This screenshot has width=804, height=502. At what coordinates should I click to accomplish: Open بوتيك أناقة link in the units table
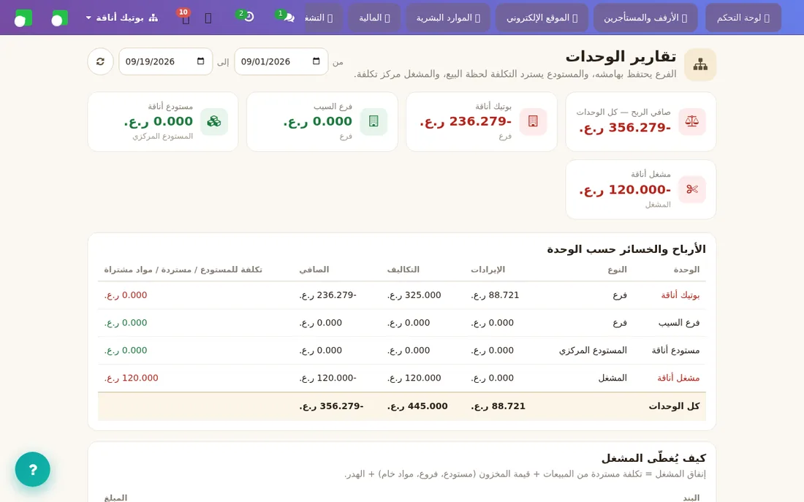click(680, 295)
